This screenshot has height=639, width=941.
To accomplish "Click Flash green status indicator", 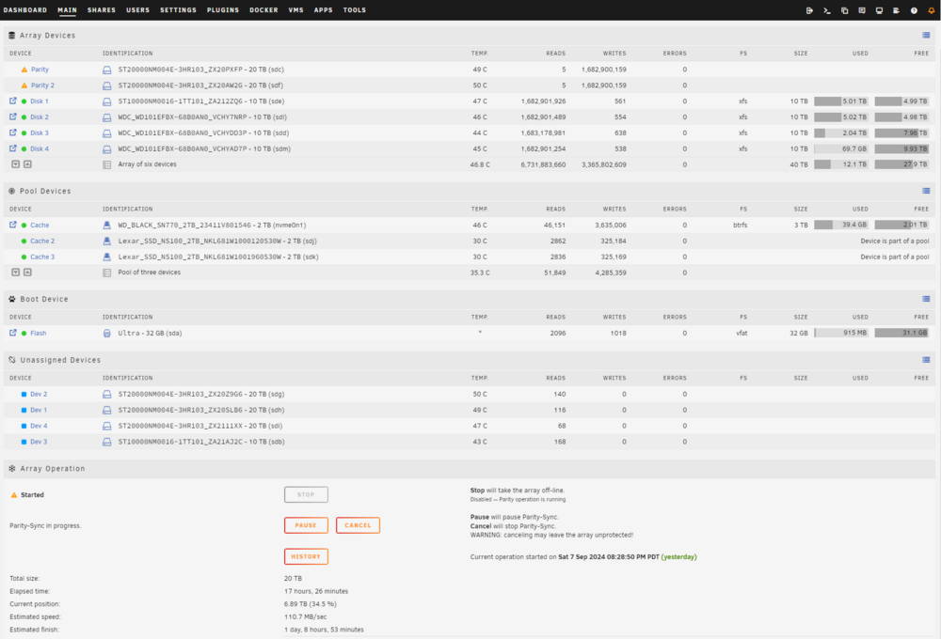I will pos(24,334).
